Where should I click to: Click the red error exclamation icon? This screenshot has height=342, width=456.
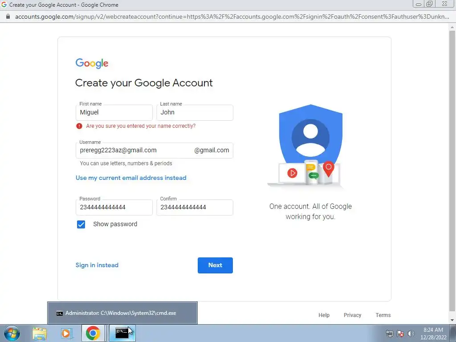(79, 126)
